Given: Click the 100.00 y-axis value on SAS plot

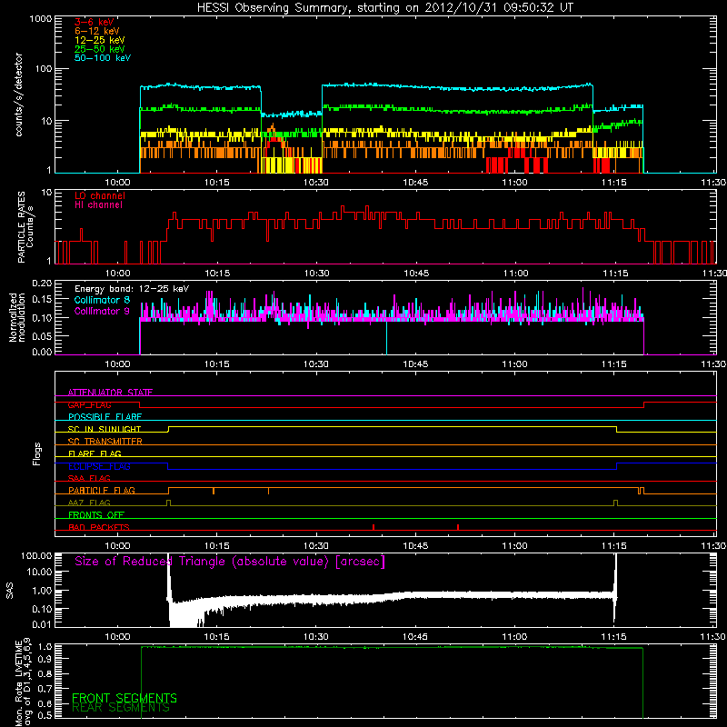Looking at the screenshot, I should coord(36,555).
